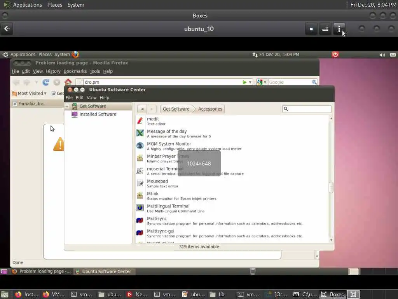Click Firefox Google search box
Screen dimensions: 398x299
click(x=289, y=82)
